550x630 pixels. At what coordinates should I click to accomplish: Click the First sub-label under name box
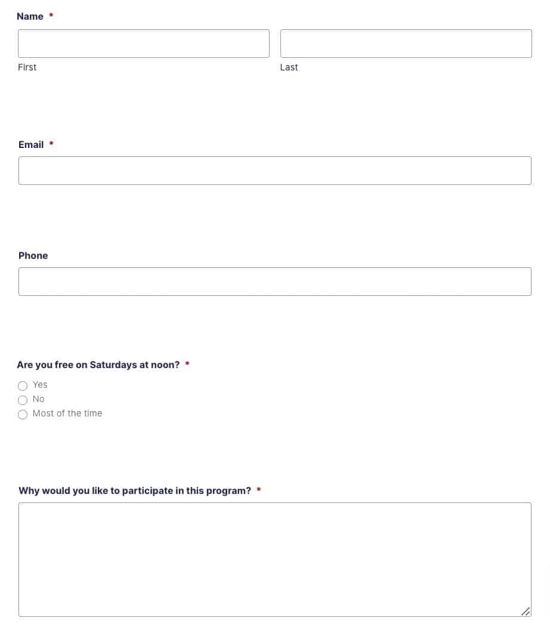(x=27, y=67)
